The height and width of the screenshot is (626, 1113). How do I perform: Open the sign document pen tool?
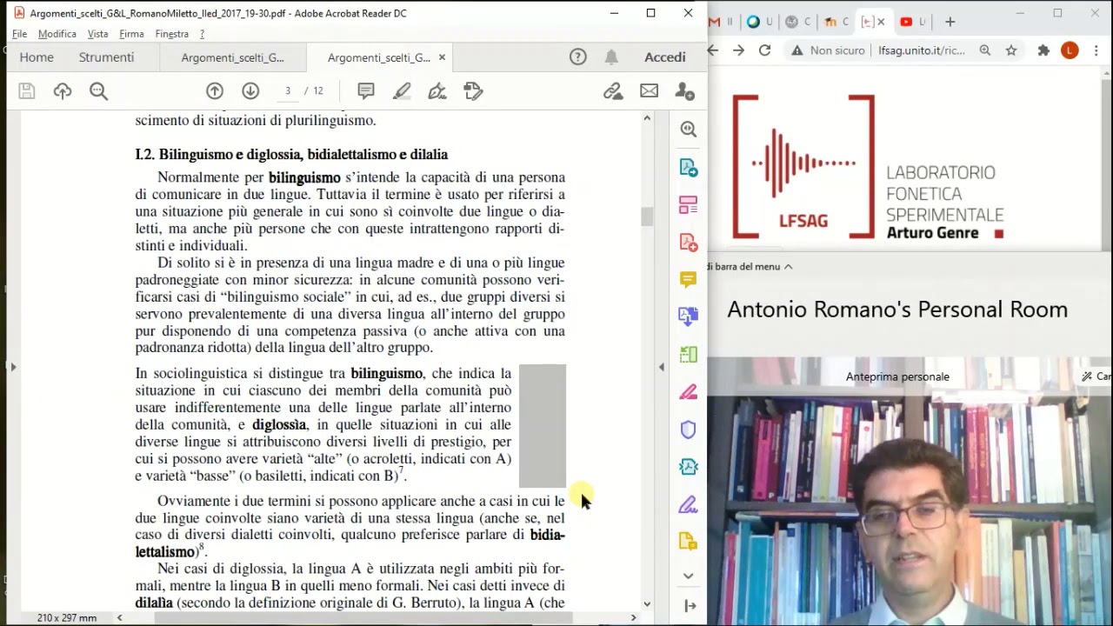point(437,90)
